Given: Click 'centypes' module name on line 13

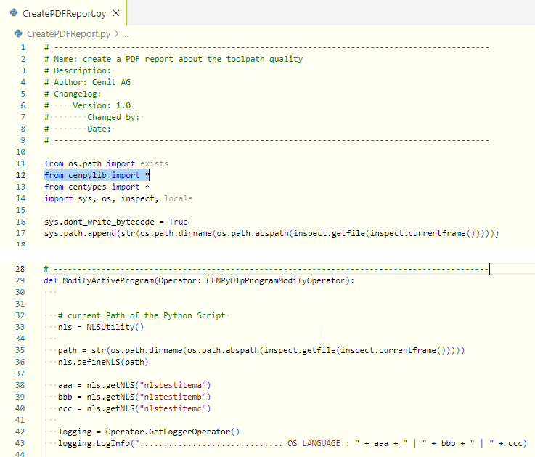Looking at the screenshot, I should (87, 187).
